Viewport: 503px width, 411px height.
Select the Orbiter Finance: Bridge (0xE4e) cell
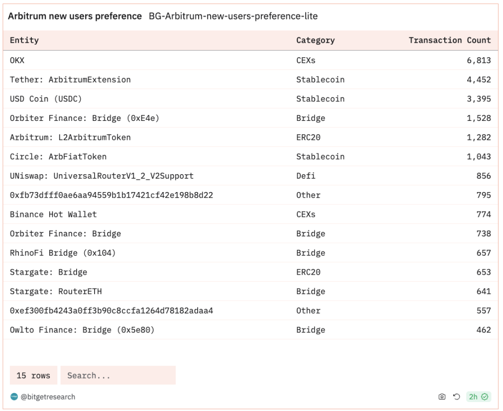tap(84, 118)
